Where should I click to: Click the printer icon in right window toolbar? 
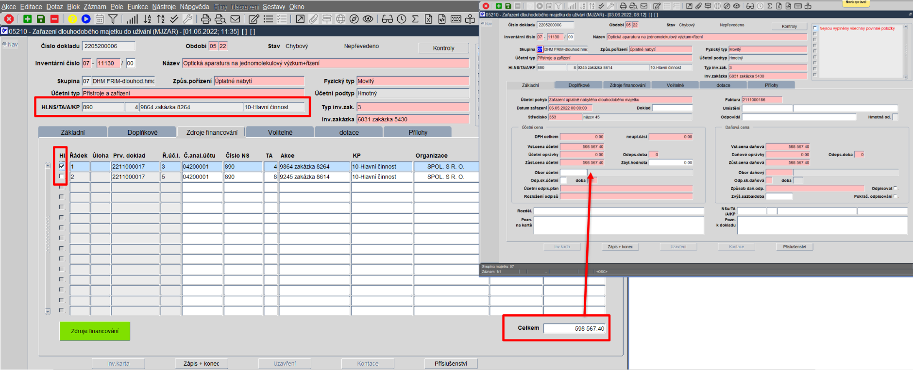coord(623,6)
